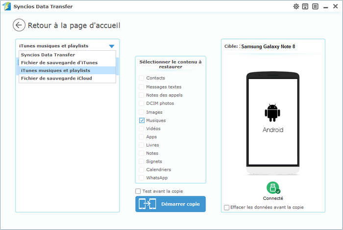Tick the Contacts checkbox

[x=142, y=78]
